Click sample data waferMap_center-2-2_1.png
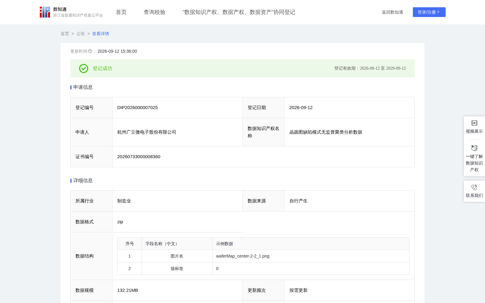Viewport: 485px width, 303px height. pyautogui.click(x=243, y=256)
